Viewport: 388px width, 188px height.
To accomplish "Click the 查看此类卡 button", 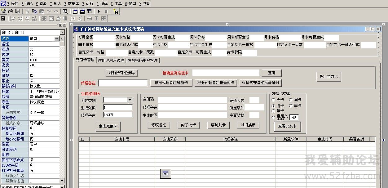I will point(287,126).
